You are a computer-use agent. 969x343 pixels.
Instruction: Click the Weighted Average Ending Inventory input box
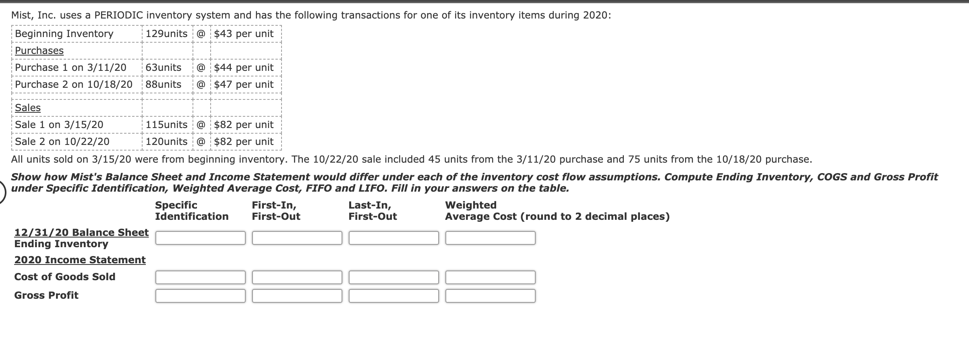(490, 238)
